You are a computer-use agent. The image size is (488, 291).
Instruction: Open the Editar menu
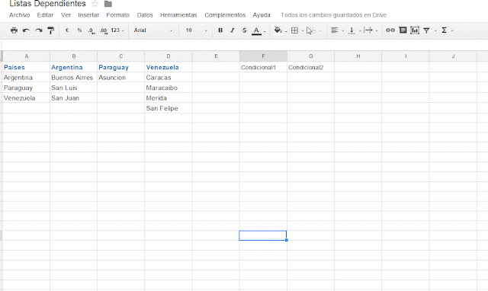pos(45,15)
